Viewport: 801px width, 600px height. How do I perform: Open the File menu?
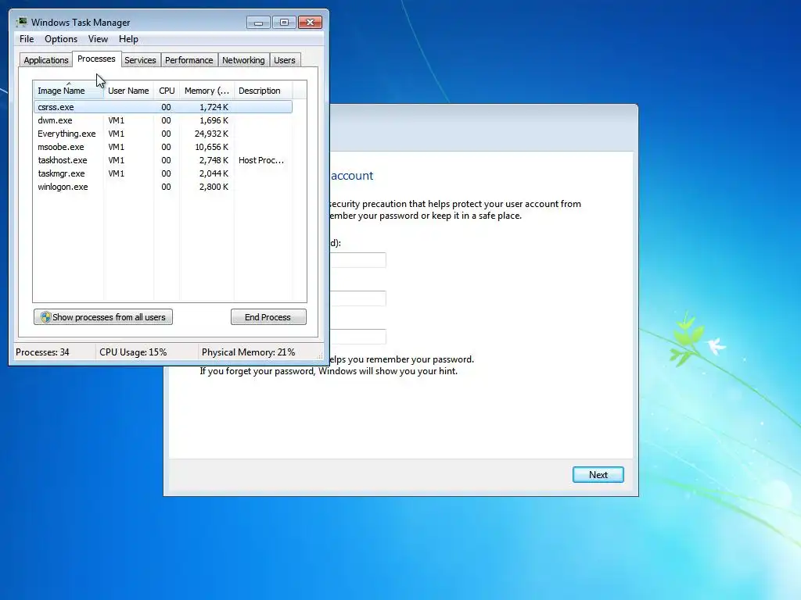click(27, 39)
